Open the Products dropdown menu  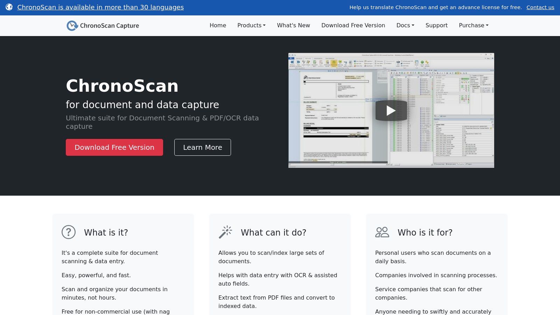[x=251, y=25]
